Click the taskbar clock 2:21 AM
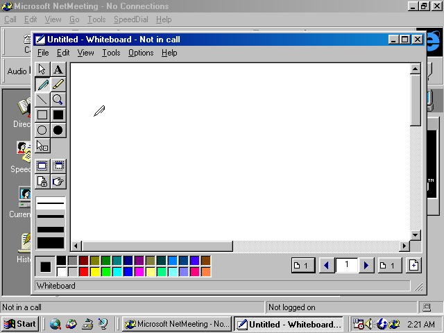 click(421, 324)
